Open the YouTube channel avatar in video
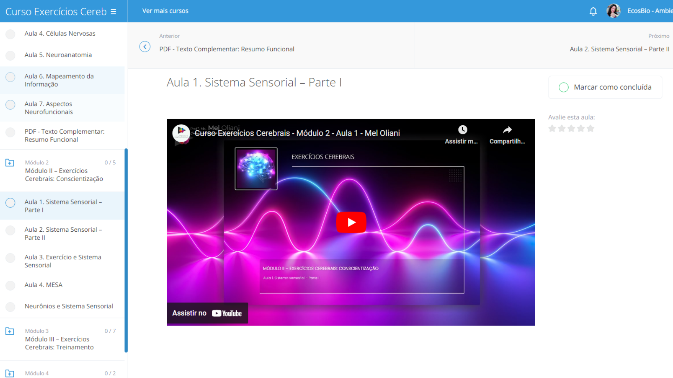 (x=181, y=133)
